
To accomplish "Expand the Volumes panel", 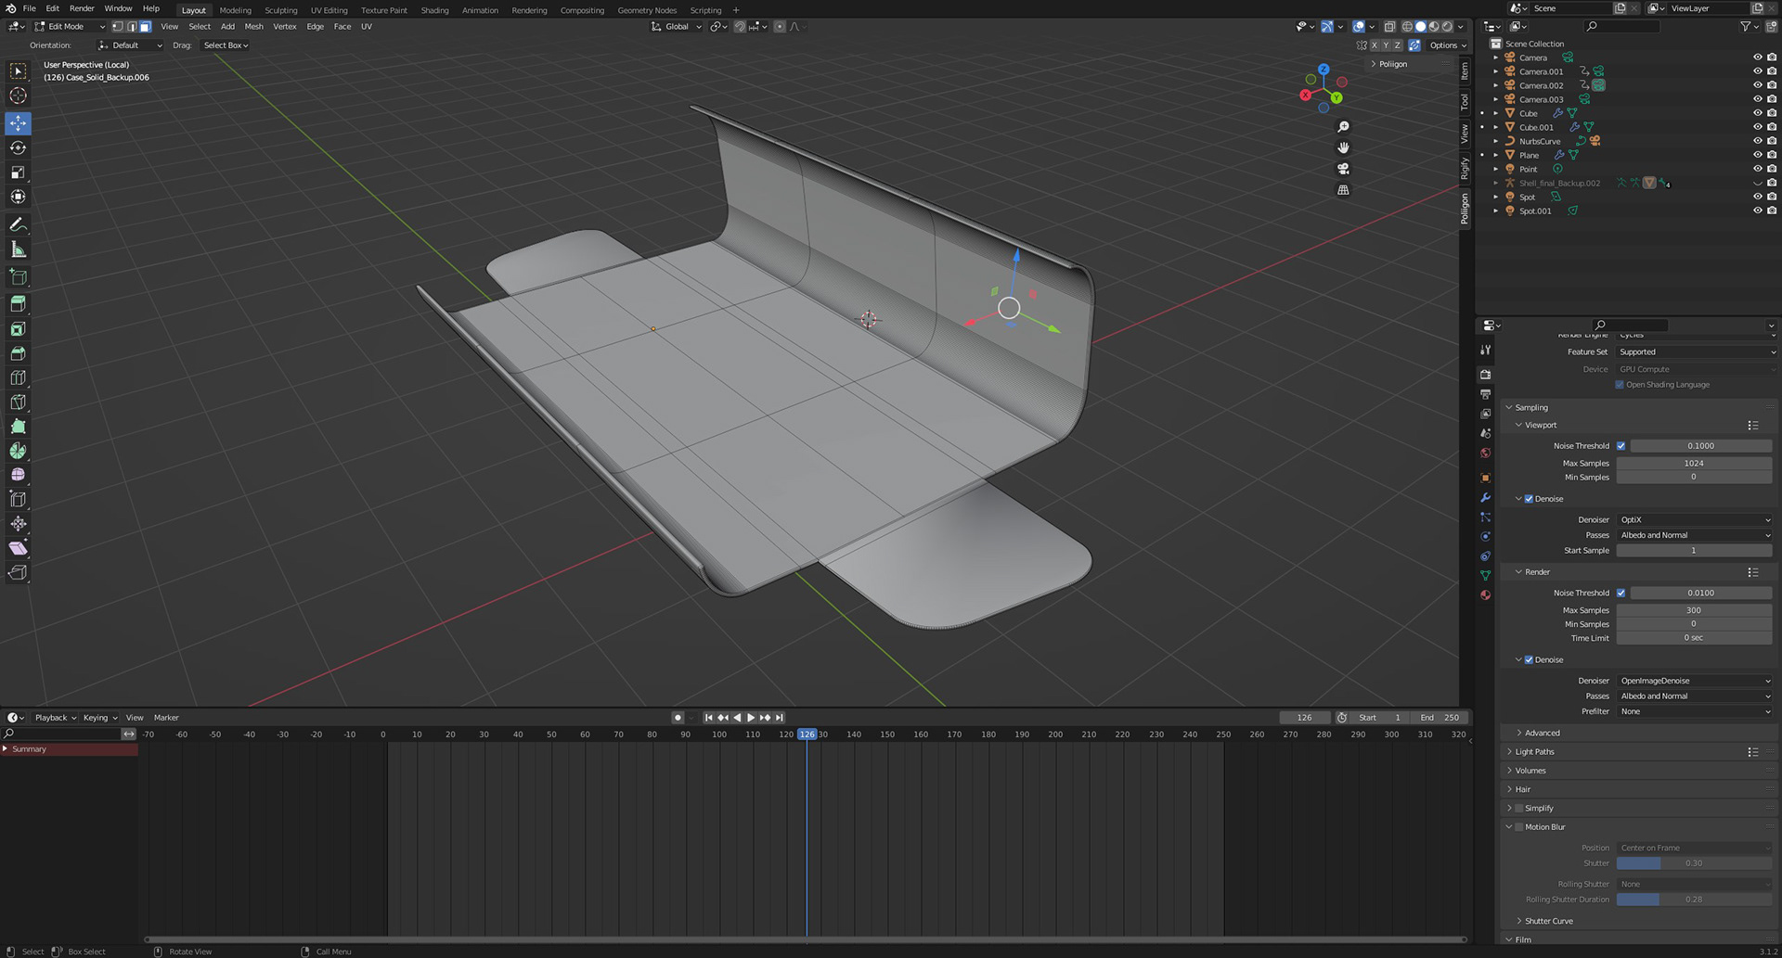I will [1530, 771].
